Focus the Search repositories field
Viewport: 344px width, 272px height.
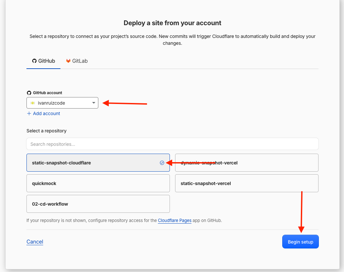pos(172,144)
